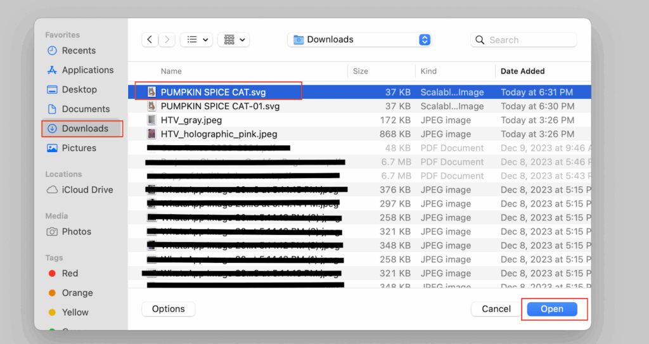Click the forward navigation arrow
649x344 pixels.
point(167,40)
